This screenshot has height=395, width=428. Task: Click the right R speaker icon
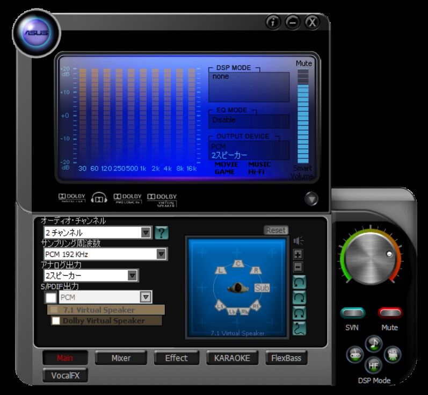(x=256, y=270)
